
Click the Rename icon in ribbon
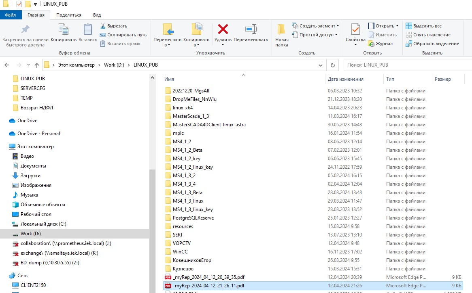pos(251,29)
